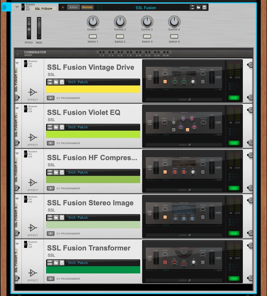
Task: Save patch disk icon for Stereo Image
Action: [62, 217]
